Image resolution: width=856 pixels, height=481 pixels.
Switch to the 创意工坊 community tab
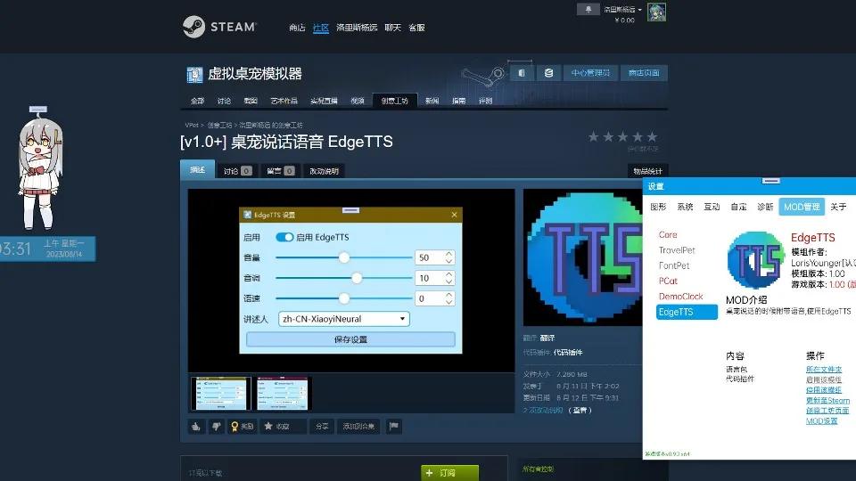395,101
